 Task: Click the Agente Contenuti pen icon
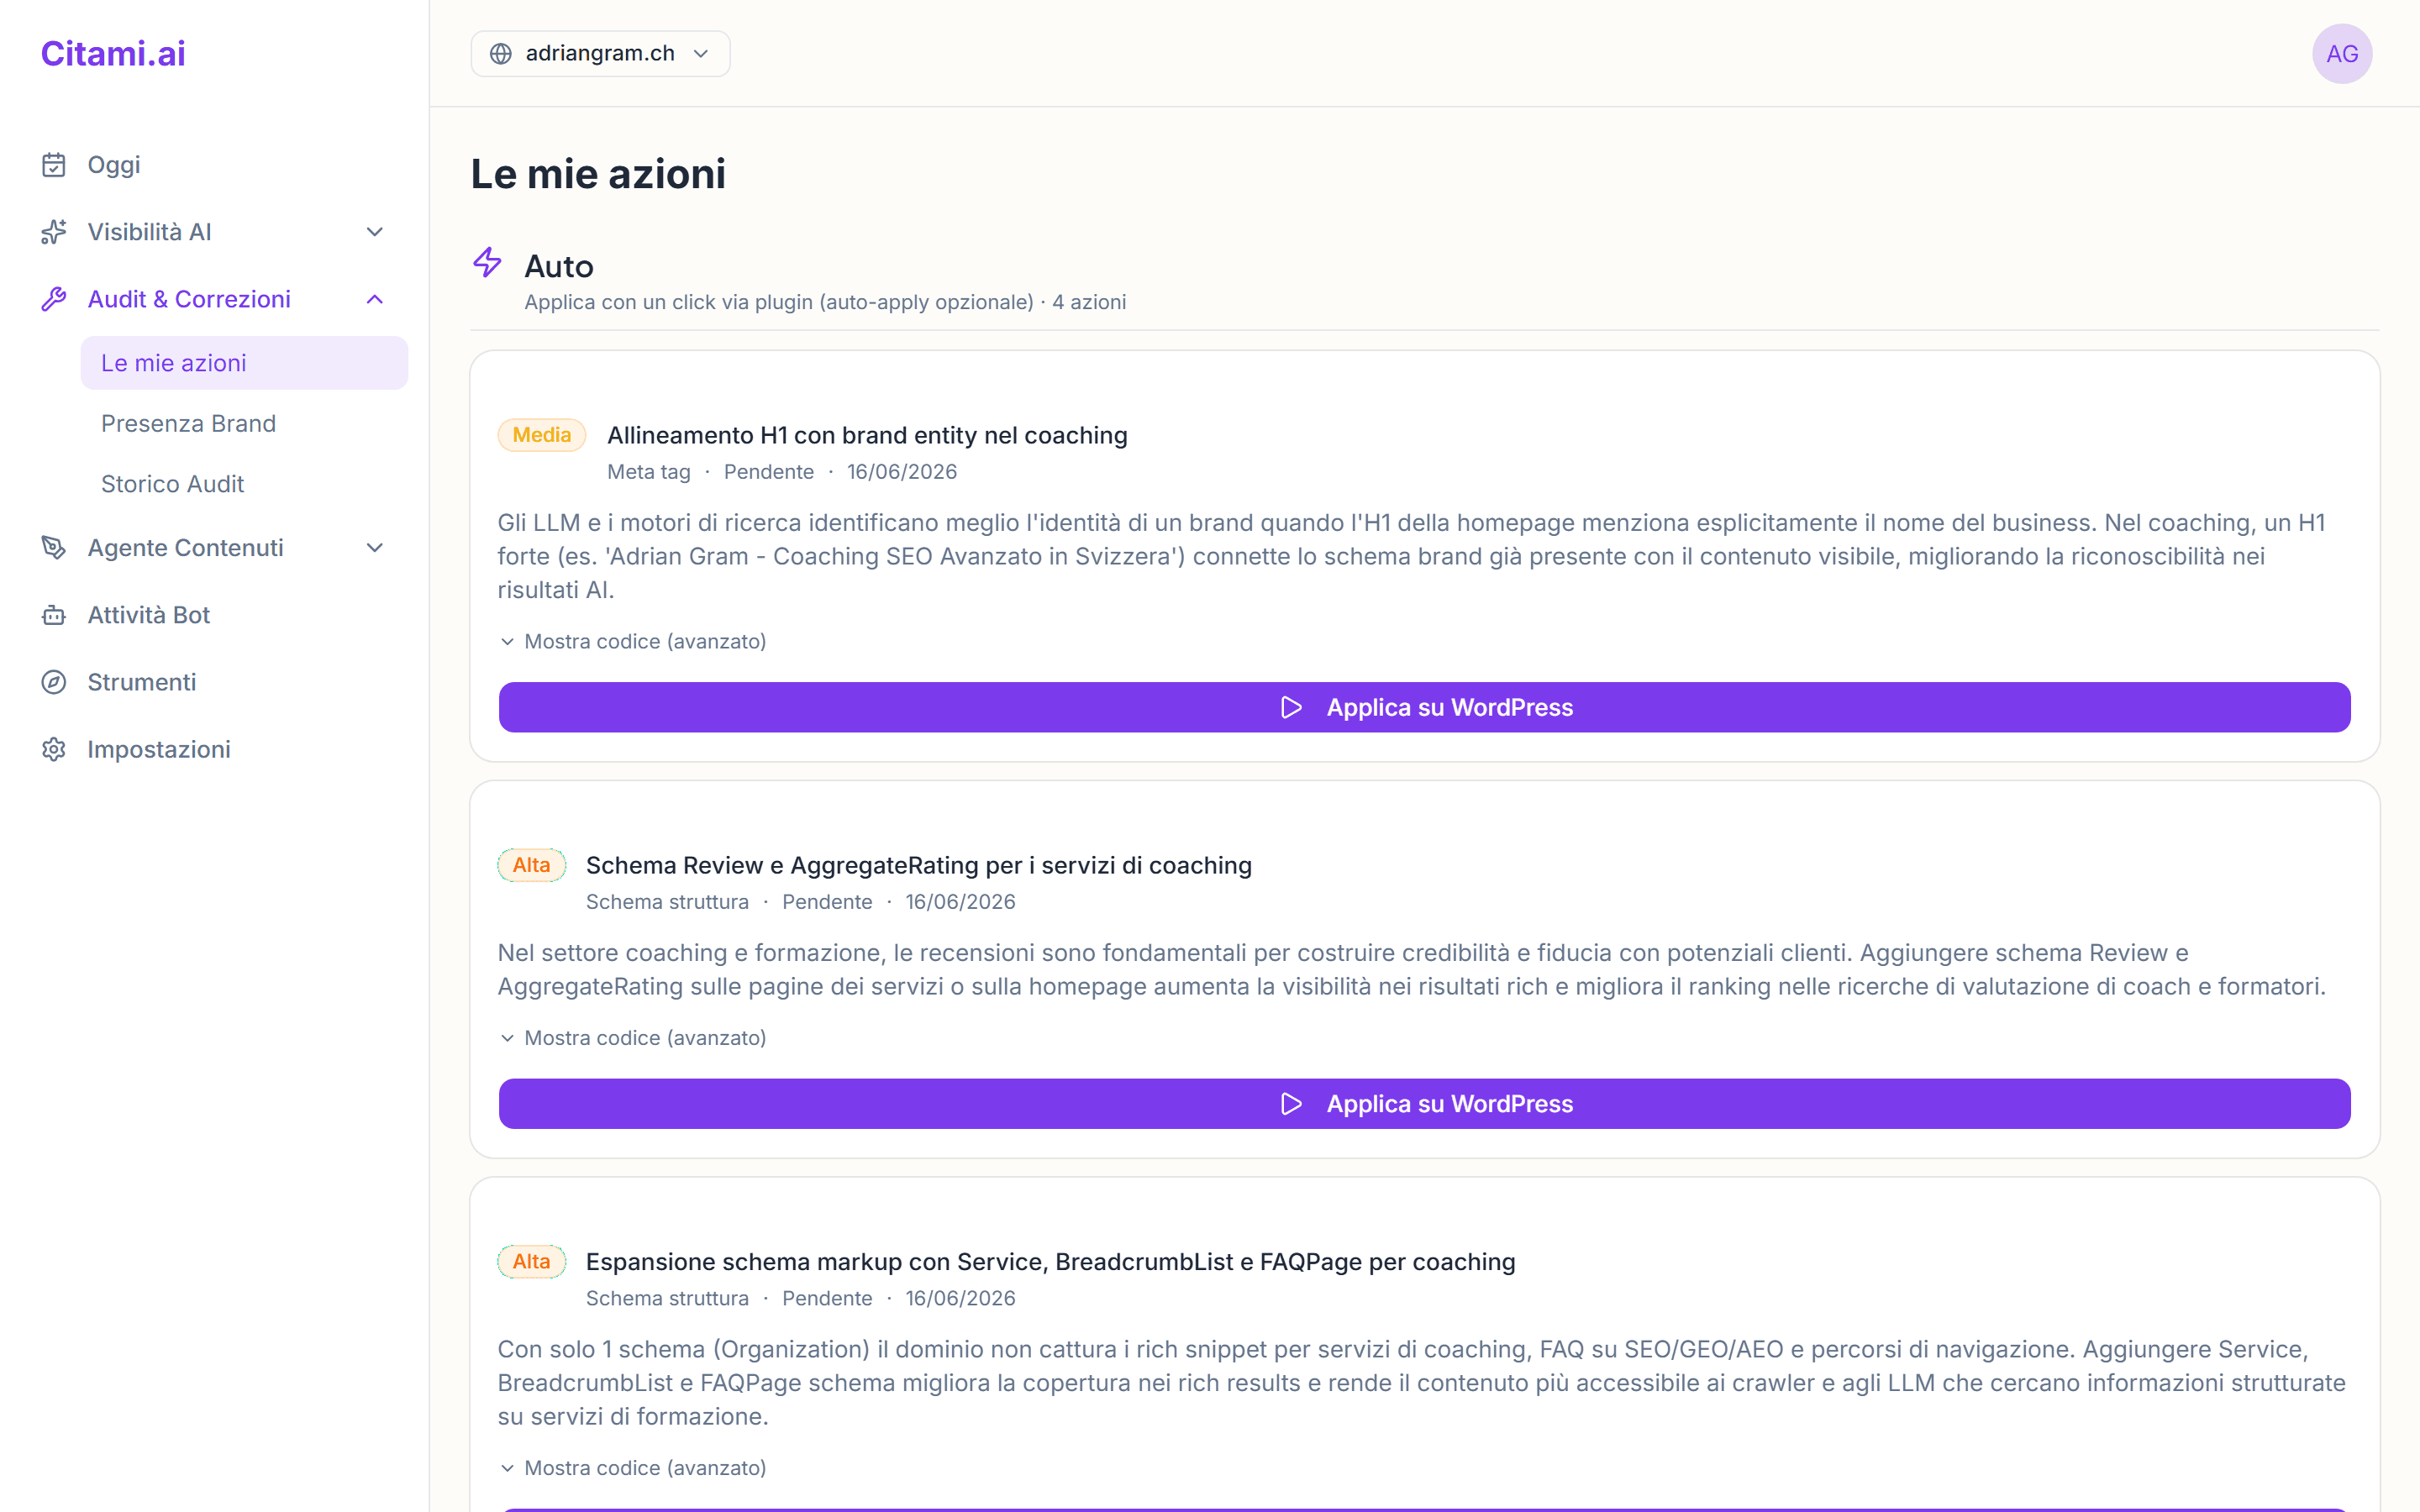[x=54, y=548]
